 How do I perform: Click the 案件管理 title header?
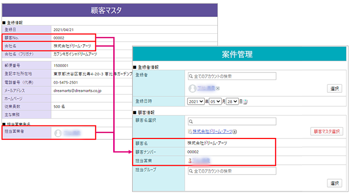[237, 54]
